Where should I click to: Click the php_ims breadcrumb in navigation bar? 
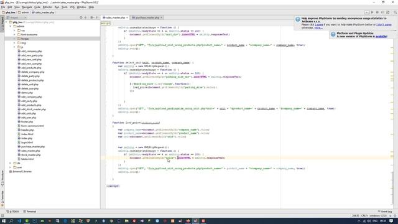(9, 12)
